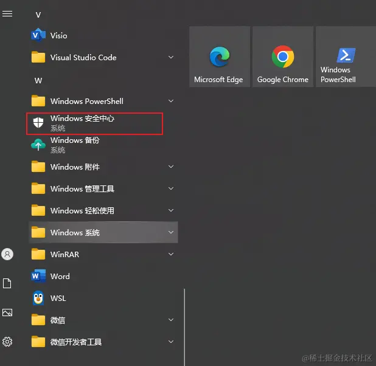Image resolution: width=376 pixels, height=366 pixels.
Task: Click the Windows 备份 cloud icon
Action: (x=38, y=145)
